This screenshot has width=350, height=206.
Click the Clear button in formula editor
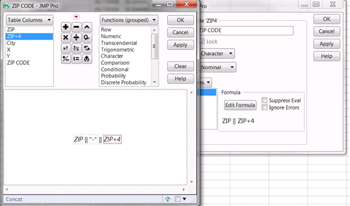click(x=180, y=66)
